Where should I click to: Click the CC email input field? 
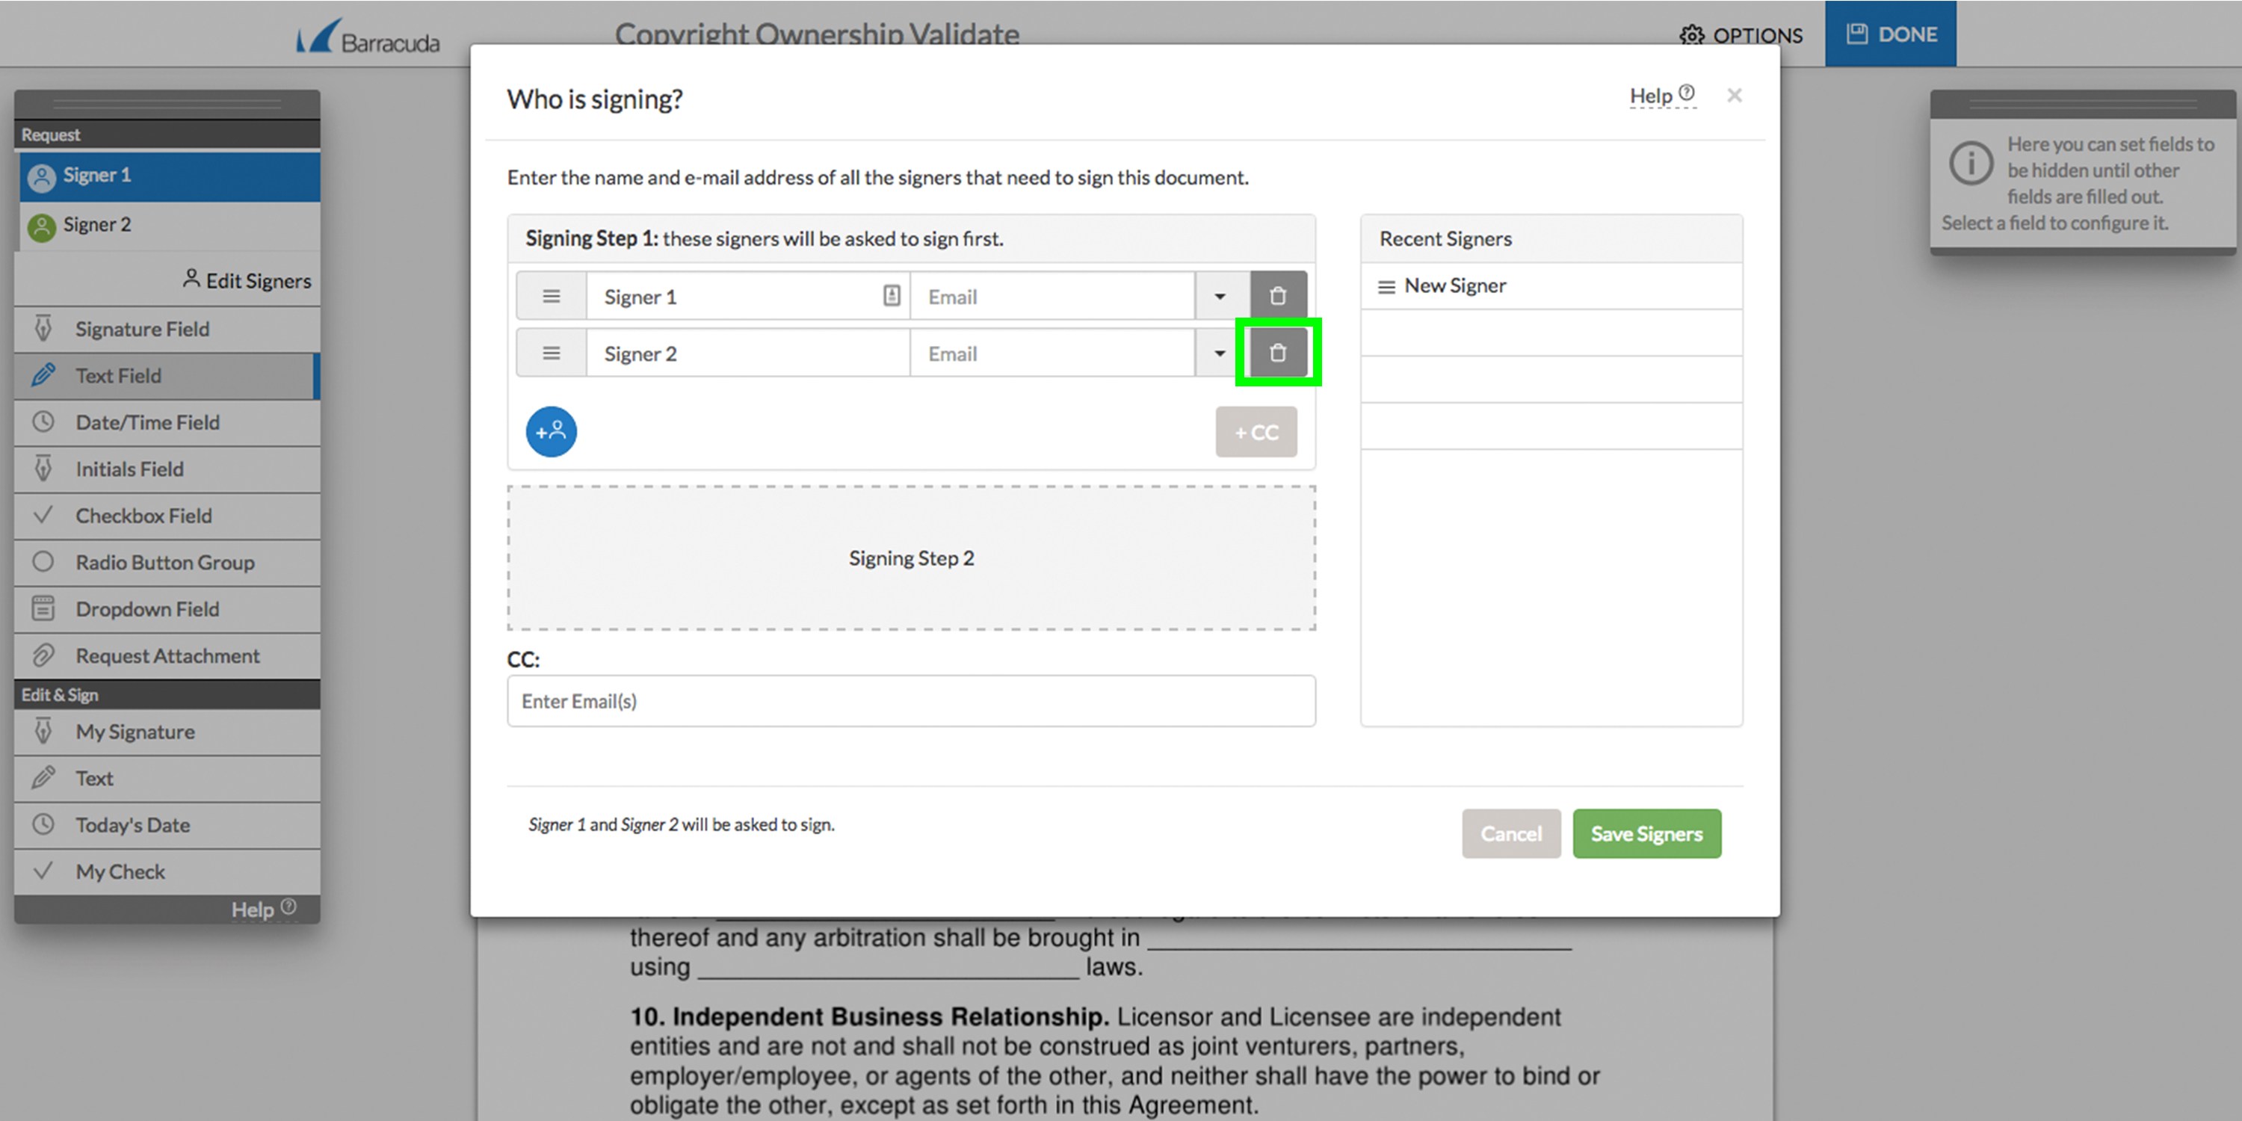tap(910, 702)
